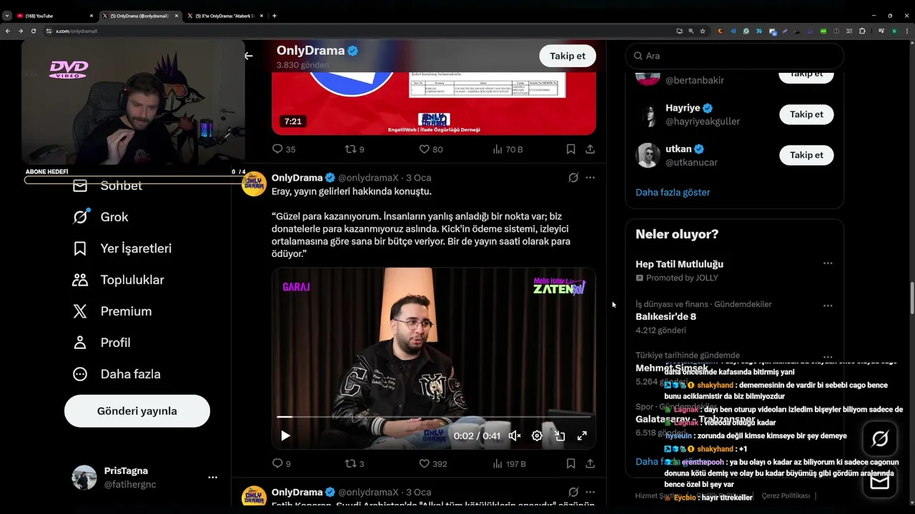Screen dimensions: 915x514
Task: Bookmark the Eray post
Action: pyautogui.click(x=570, y=463)
